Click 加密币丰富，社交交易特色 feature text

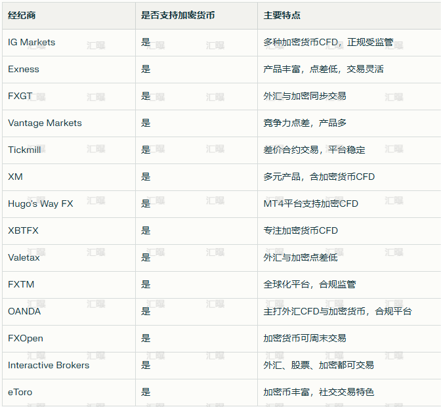point(319,392)
